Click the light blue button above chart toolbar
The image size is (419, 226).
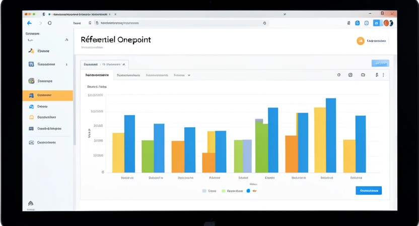tap(380, 64)
